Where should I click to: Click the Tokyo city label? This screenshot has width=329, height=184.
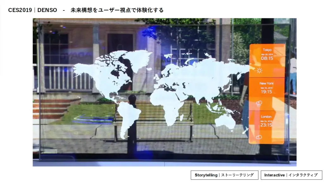coord(267,50)
